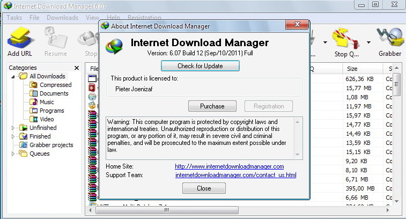Click Check for Update button

(x=200, y=66)
